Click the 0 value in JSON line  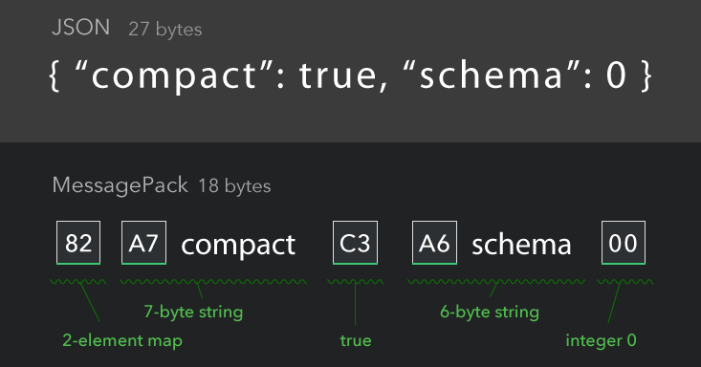[x=616, y=76]
